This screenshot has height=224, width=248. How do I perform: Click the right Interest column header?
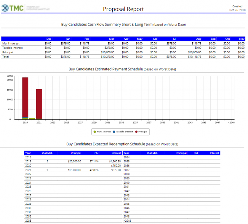[x=214, y=153]
